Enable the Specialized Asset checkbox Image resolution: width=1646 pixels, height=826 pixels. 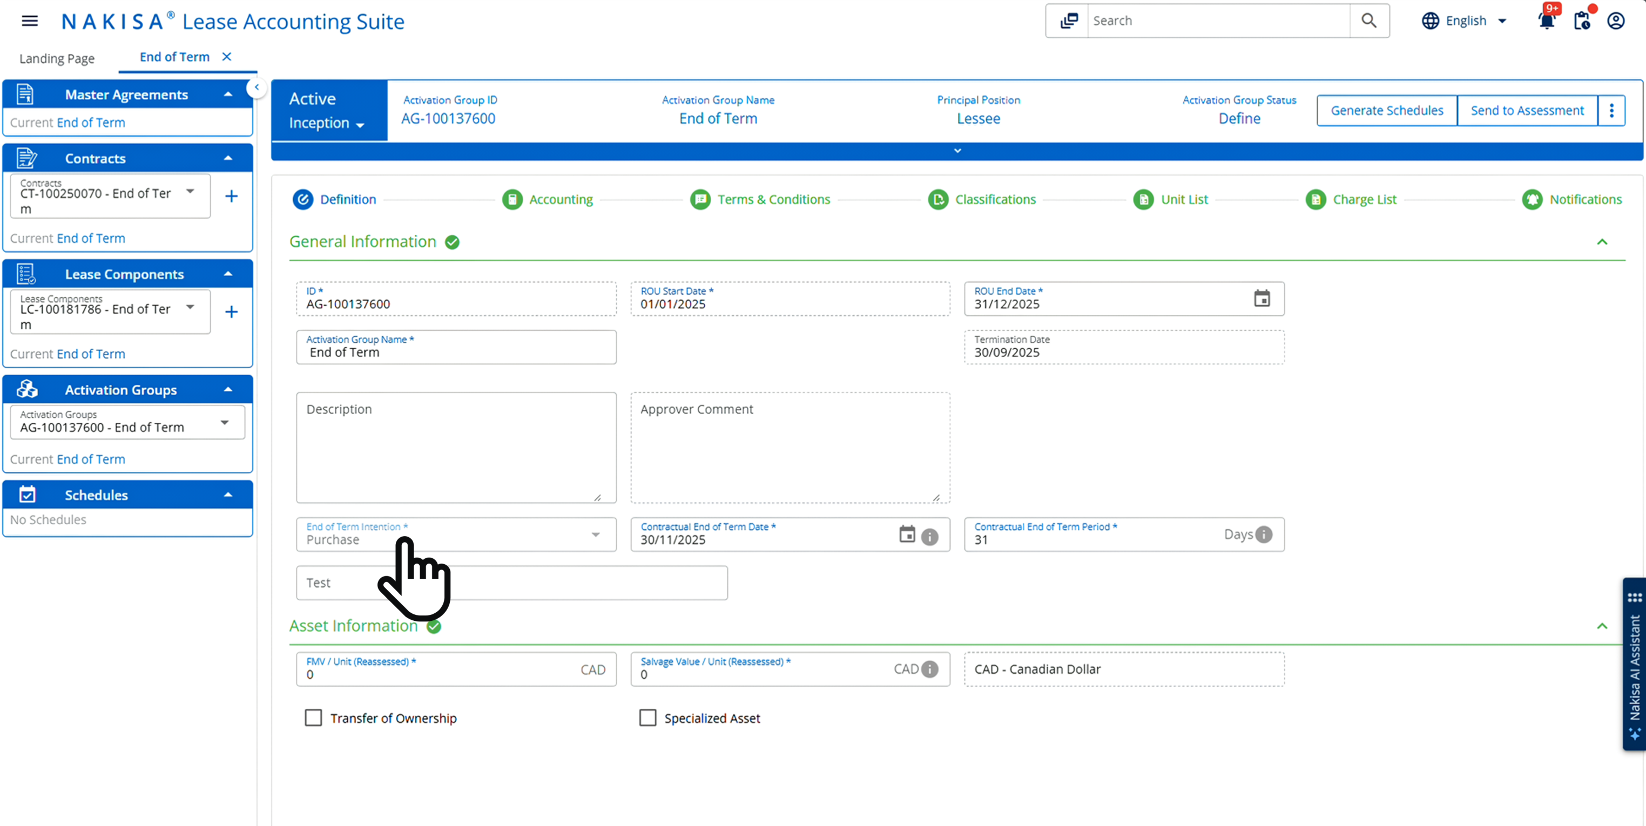(x=647, y=718)
